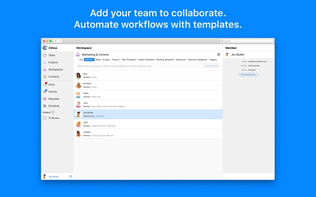This screenshot has width=316, height=197.
Task: Click the gray round button beside Marketing & Comms
Action: (x=219, y=54)
